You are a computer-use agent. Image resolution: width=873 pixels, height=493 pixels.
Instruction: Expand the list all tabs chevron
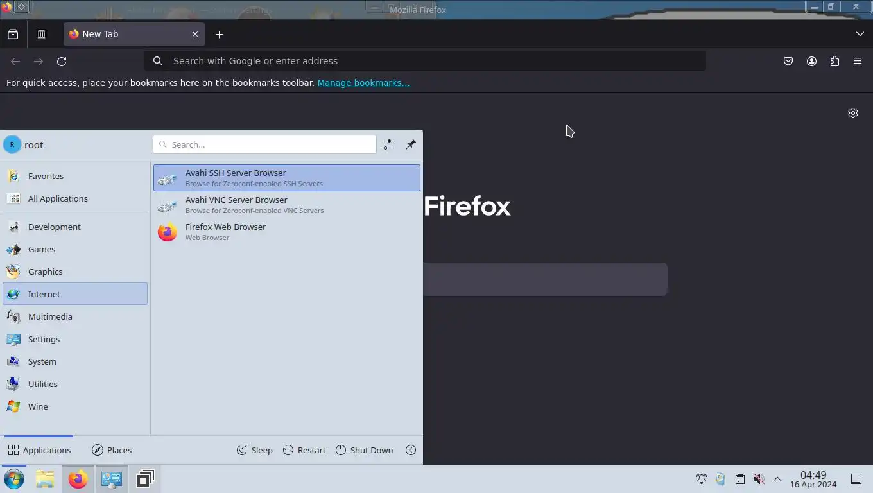pyautogui.click(x=860, y=34)
